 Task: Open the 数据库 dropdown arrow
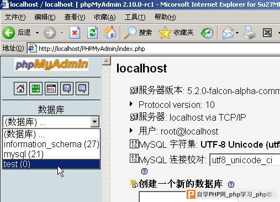click(95, 122)
